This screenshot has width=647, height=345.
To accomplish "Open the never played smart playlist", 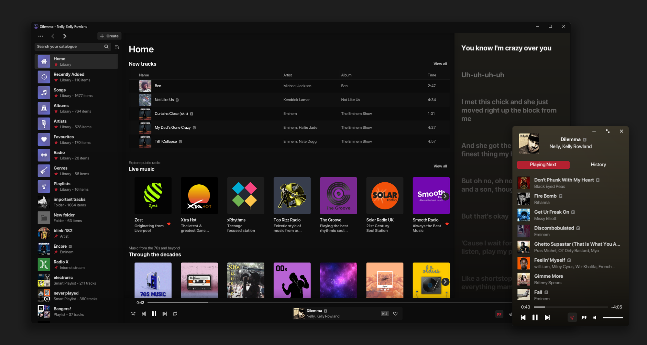I will [76, 296].
